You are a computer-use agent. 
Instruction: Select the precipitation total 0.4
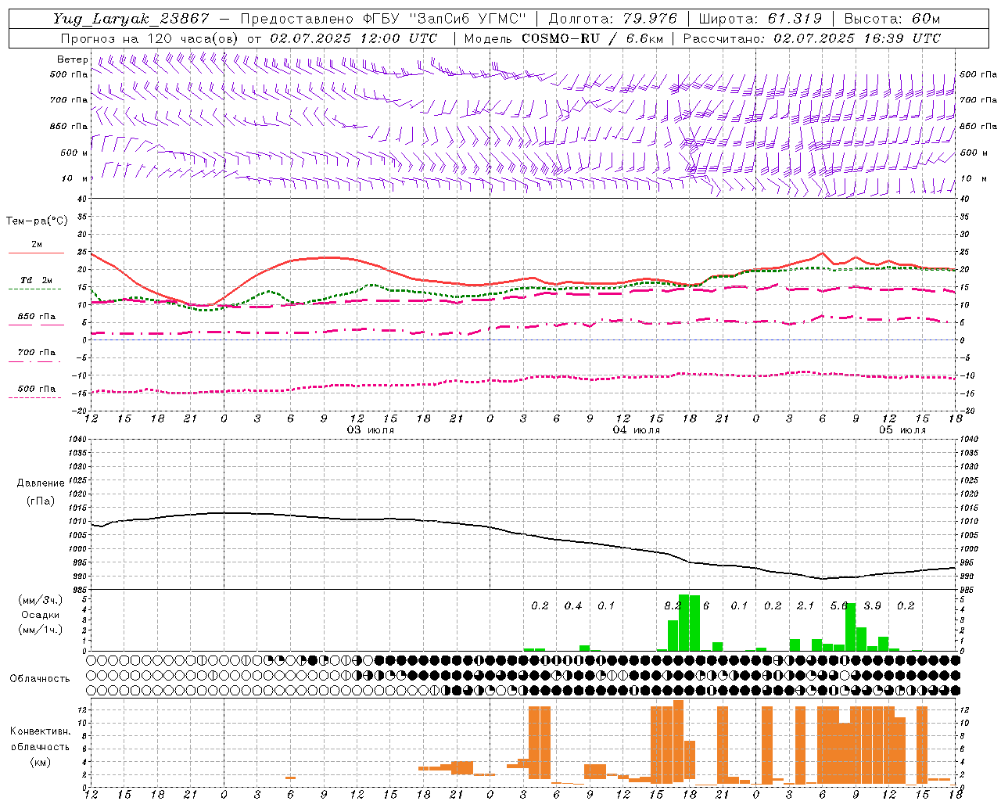(x=573, y=606)
